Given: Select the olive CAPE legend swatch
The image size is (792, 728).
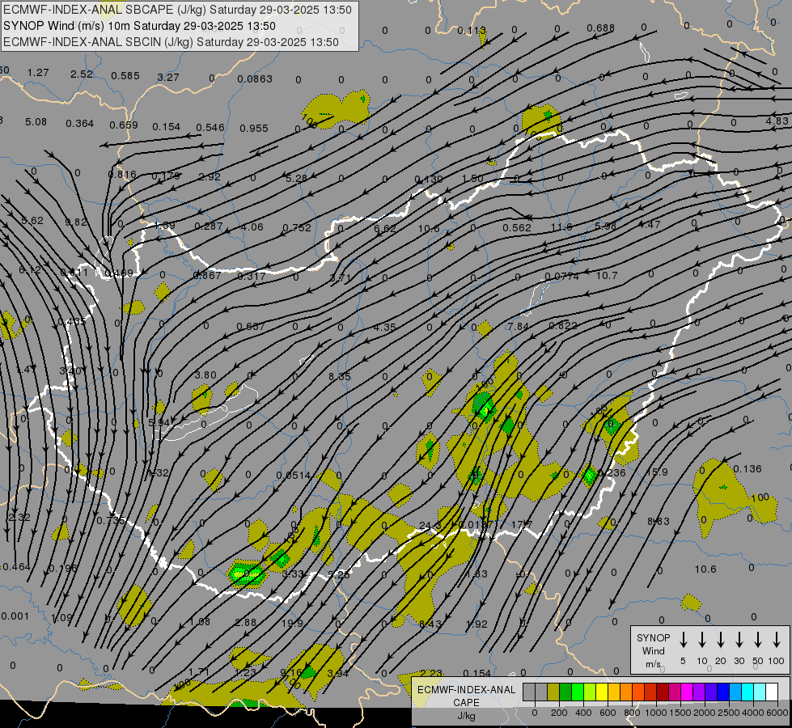Looking at the screenshot, I should pyautogui.click(x=553, y=692).
